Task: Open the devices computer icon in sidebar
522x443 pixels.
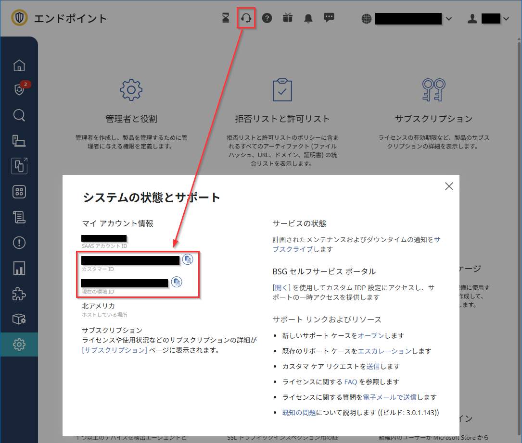Action: [19, 141]
